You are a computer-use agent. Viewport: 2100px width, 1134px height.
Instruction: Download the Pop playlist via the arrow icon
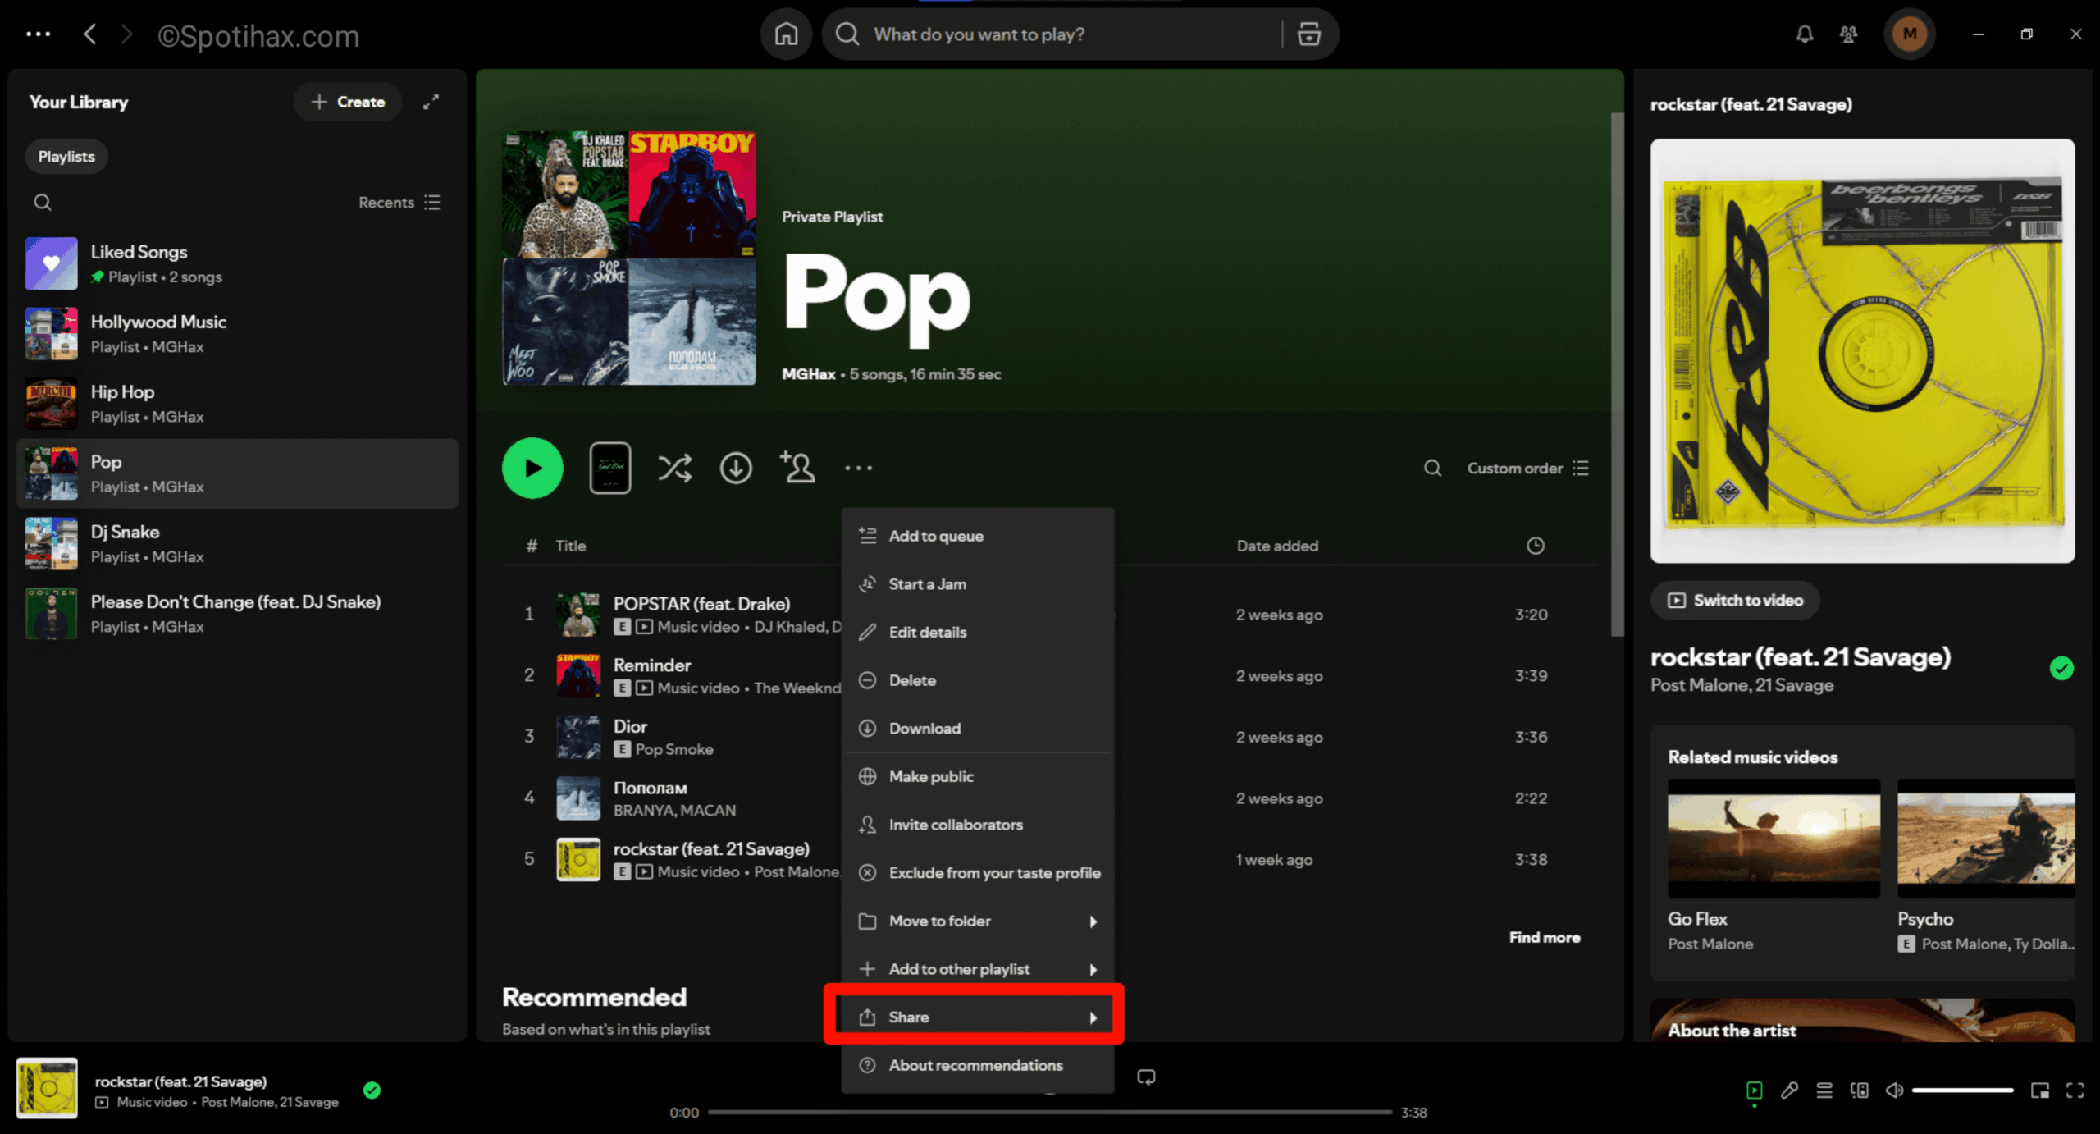(x=736, y=468)
